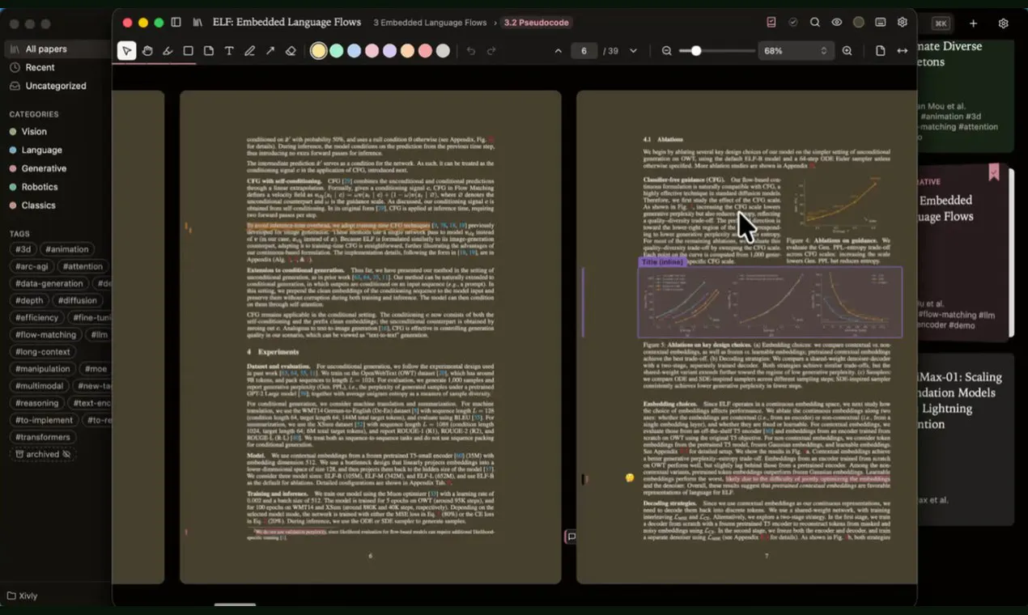Open the library icon beside paper title
The height and width of the screenshot is (615, 1028).
click(x=198, y=23)
